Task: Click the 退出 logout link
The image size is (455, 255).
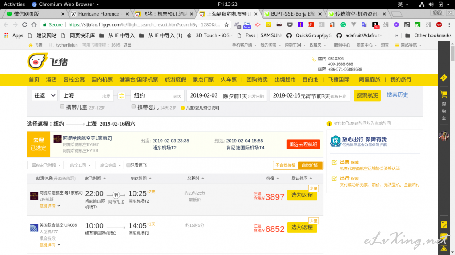Action: pos(127,45)
